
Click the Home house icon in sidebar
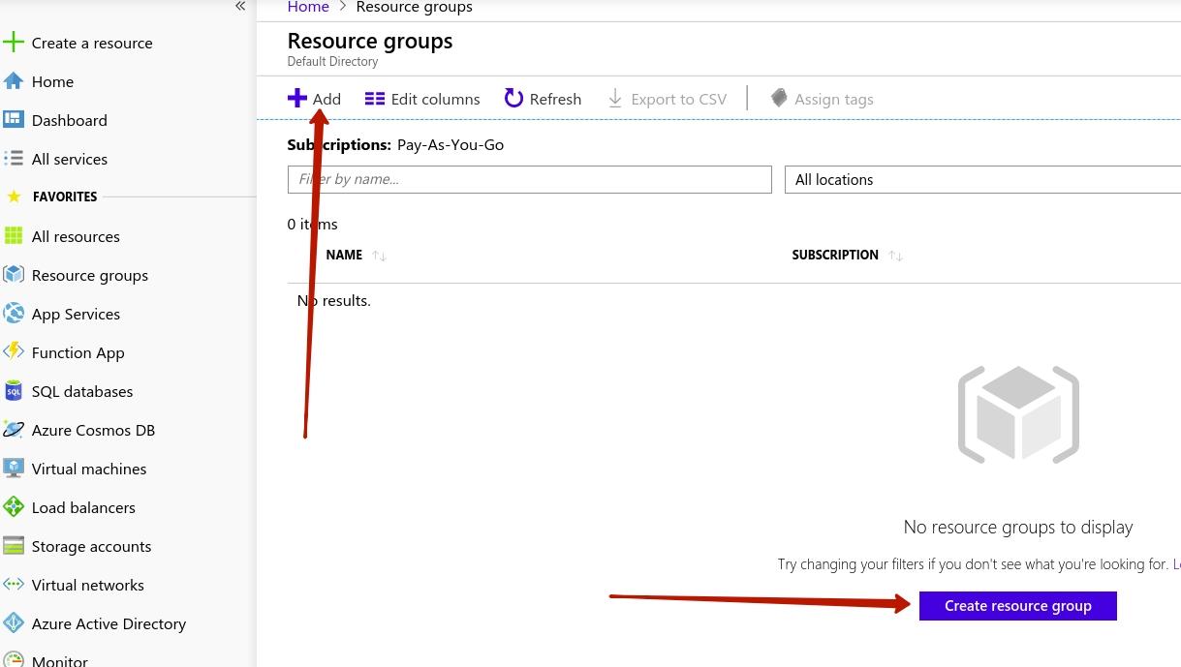coord(14,81)
